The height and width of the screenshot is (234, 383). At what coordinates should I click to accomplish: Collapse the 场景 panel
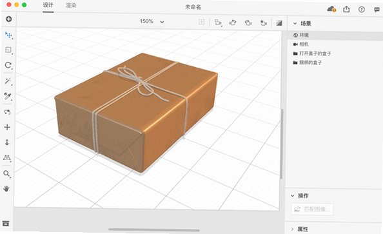295,23
